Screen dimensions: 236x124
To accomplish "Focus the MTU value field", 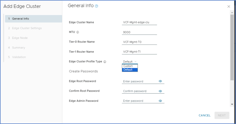I will pos(139,32).
